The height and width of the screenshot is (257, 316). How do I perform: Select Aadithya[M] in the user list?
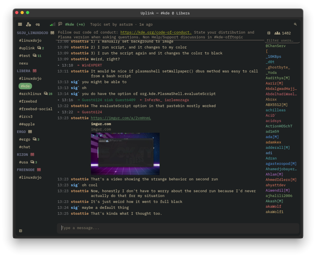pyautogui.click(x=278, y=78)
